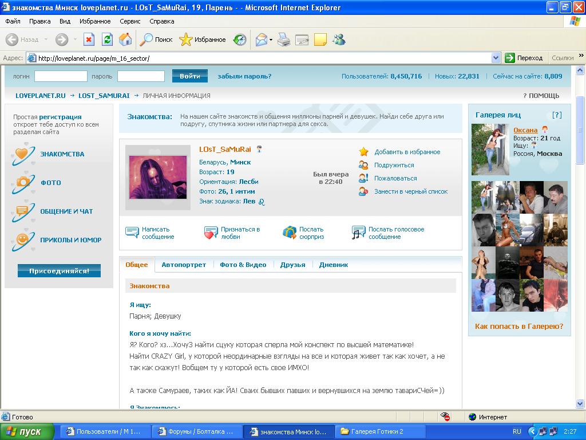Open Оксана profile name link

tap(525, 130)
